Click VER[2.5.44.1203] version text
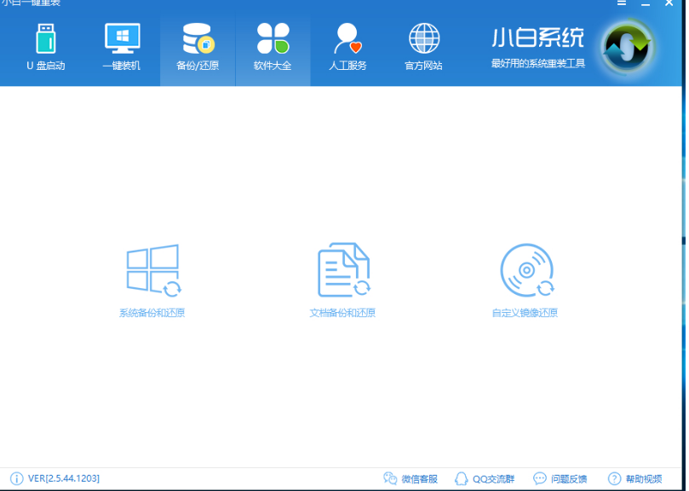The height and width of the screenshot is (491, 689). click(x=64, y=479)
